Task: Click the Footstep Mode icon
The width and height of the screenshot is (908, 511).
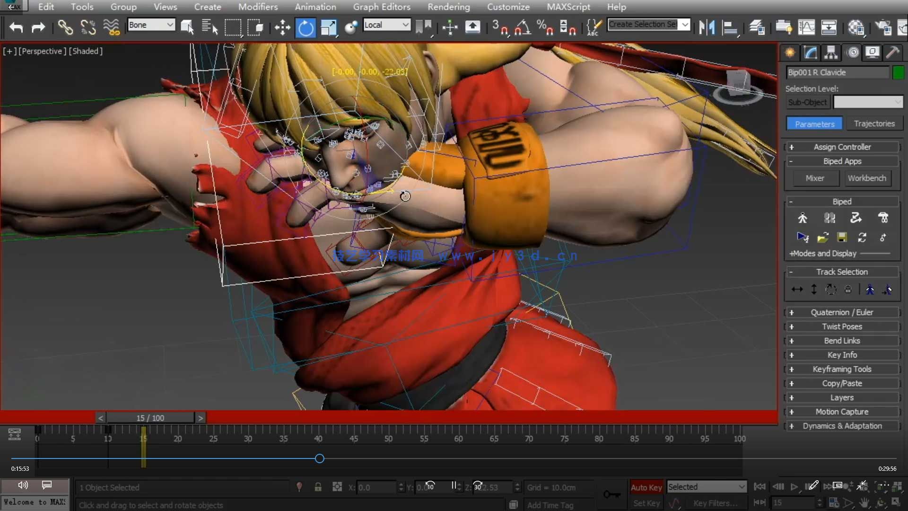Action: coord(829,218)
